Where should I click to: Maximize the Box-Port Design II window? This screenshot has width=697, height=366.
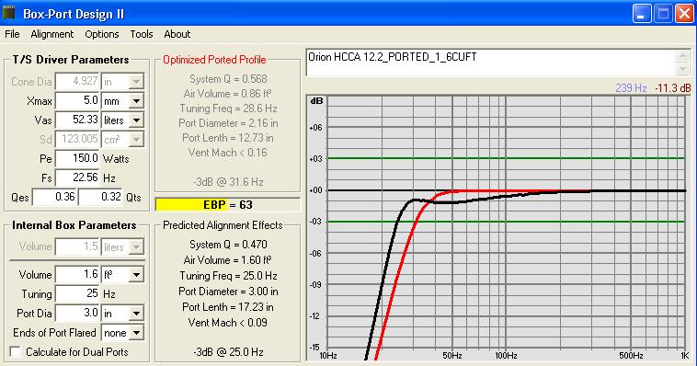663,14
